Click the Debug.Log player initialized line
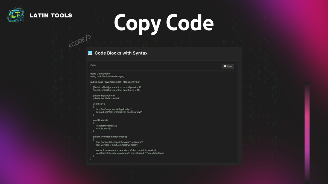 119,112
